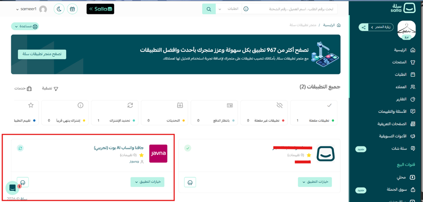This screenshot has height=202, width=423.
Task: Open التقارير reports in sidebar
Action: click(405, 99)
